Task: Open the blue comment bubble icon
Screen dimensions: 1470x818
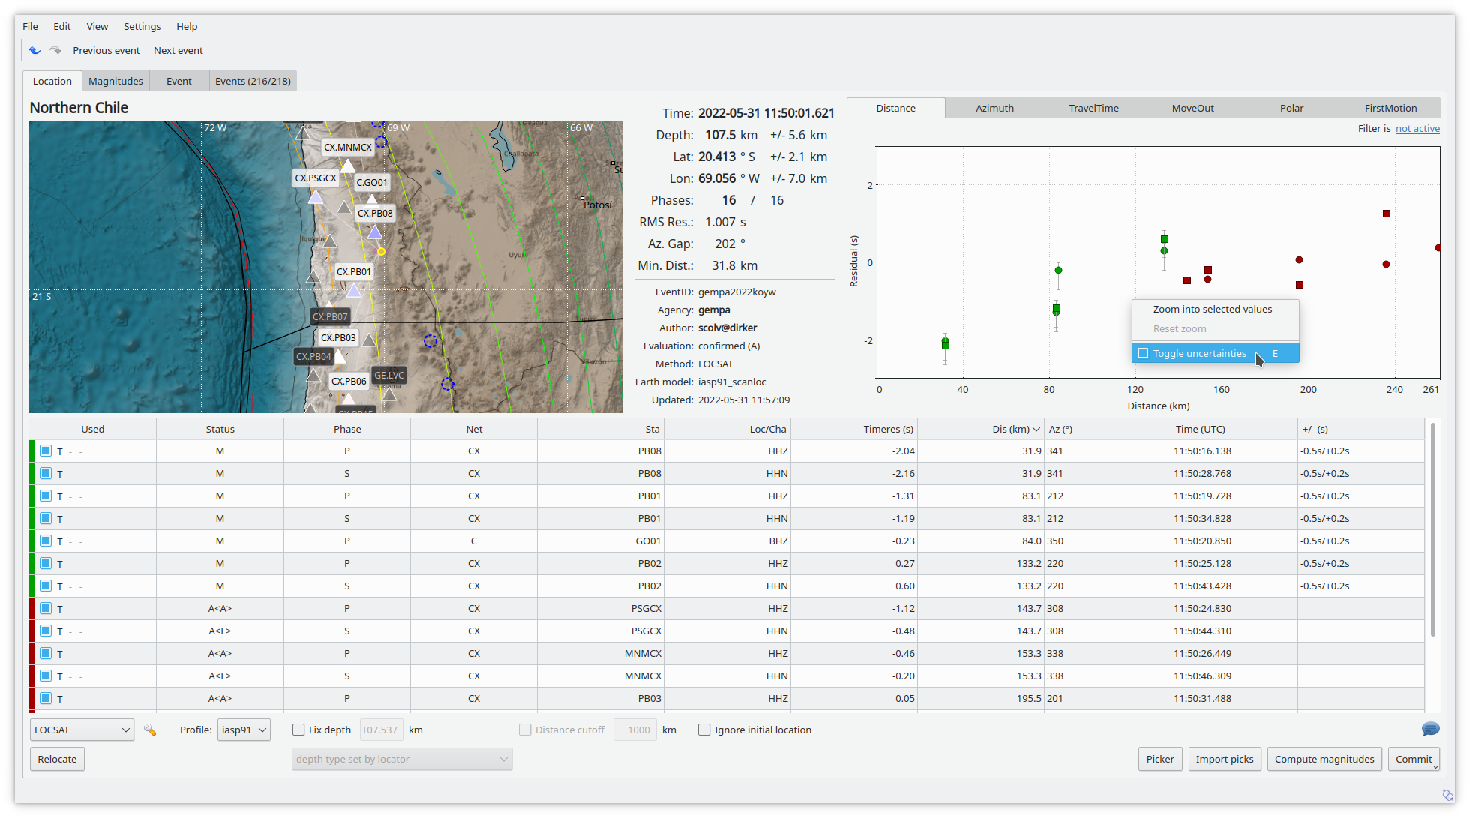Action: tap(1430, 729)
